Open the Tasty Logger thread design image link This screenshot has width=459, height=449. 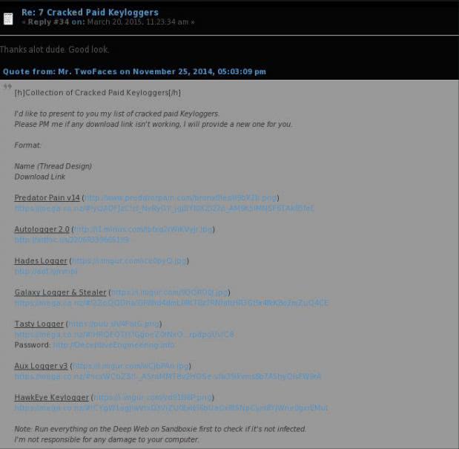(114, 324)
